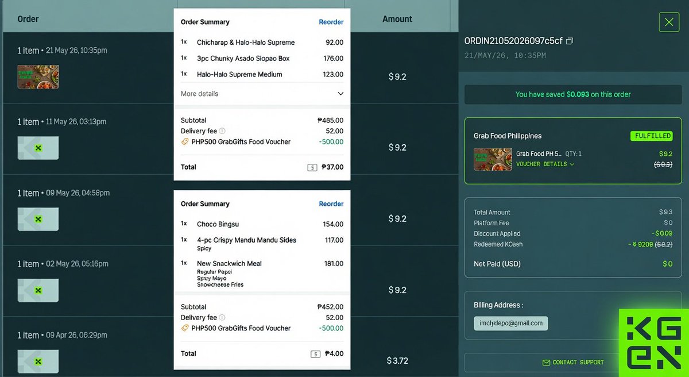689x377 pixels.
Task: Click the voucher tag icon beside the -500.00 with ₱4.00 total
Action: [x=185, y=328]
